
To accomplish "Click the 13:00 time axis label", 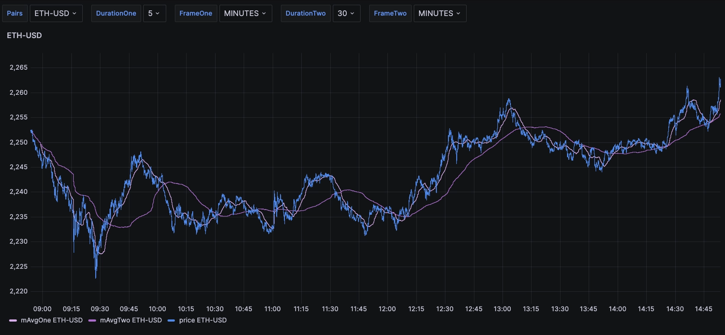I will pyautogui.click(x=503, y=309).
